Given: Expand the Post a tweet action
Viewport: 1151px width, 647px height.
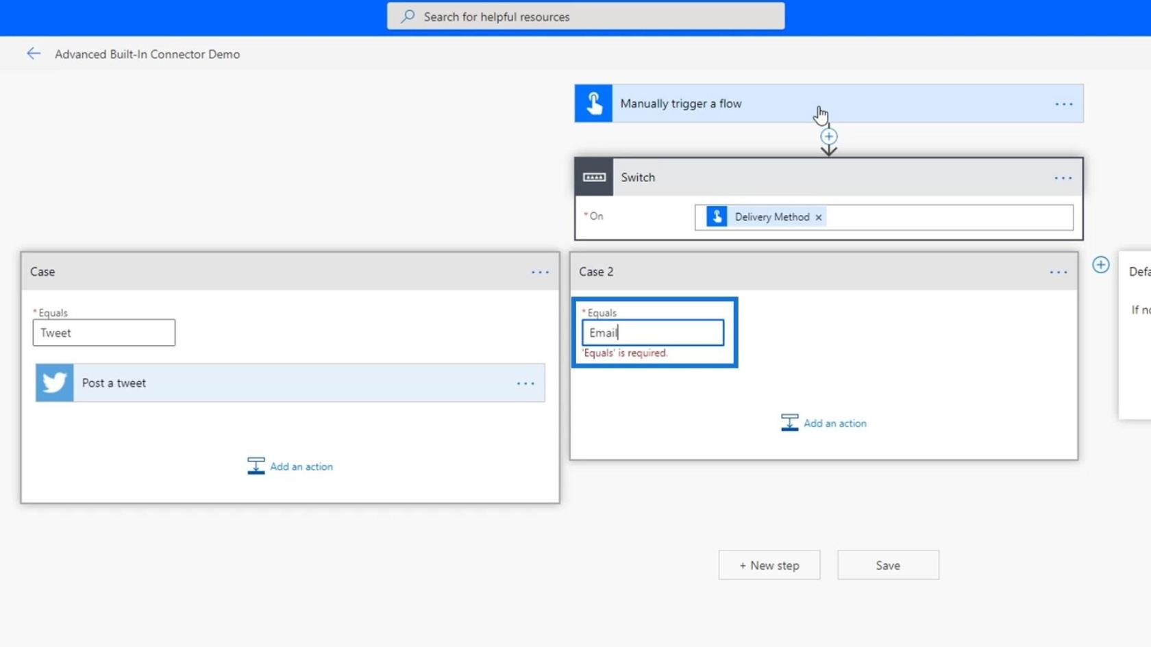Looking at the screenshot, I should [x=290, y=383].
